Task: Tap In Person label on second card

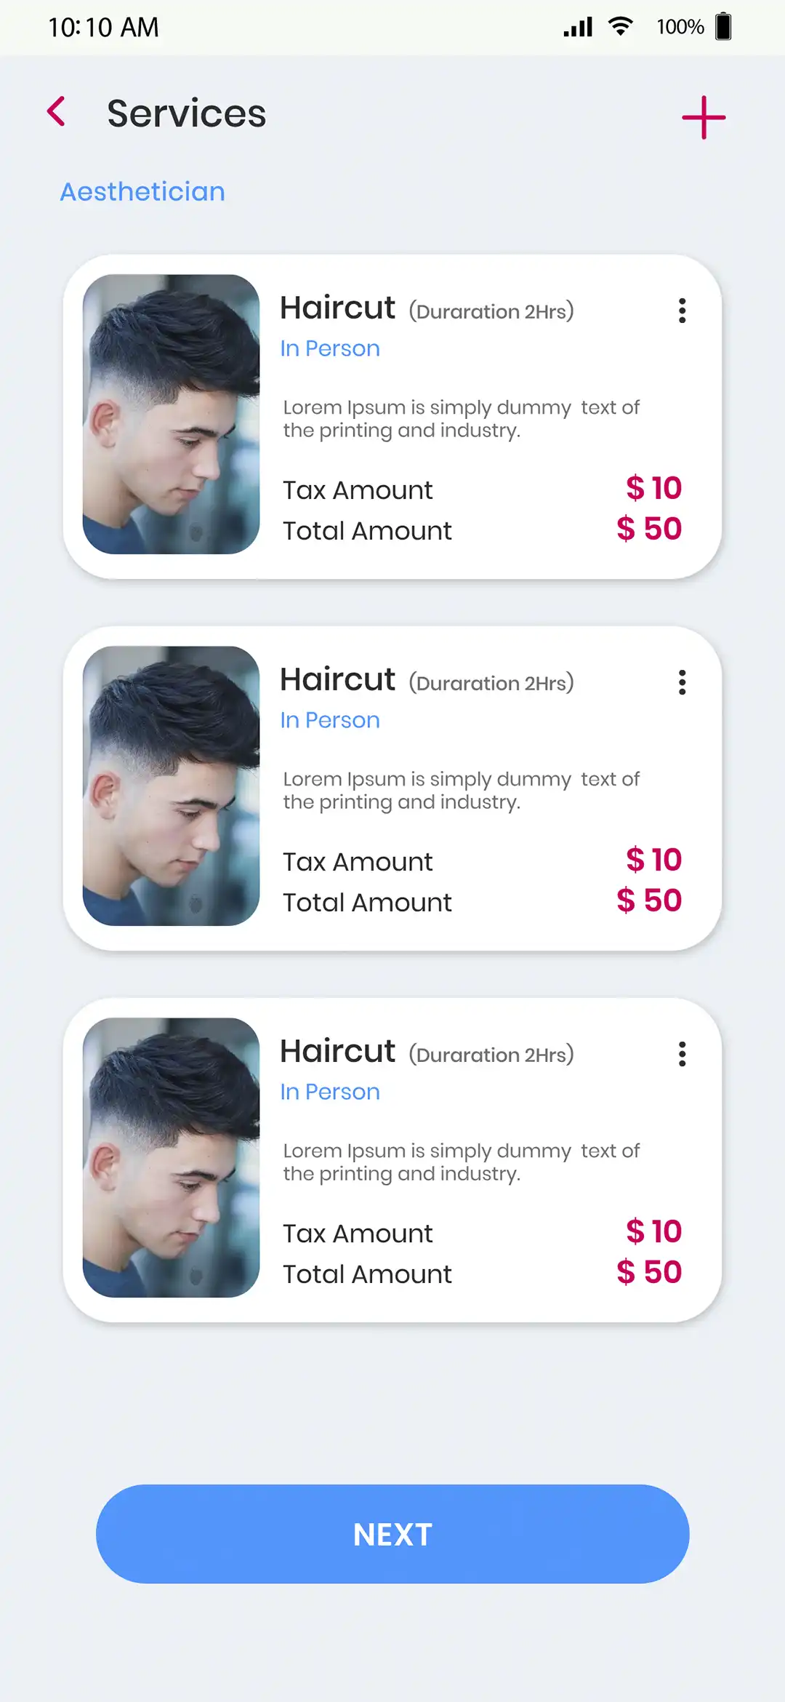Action: 330,720
